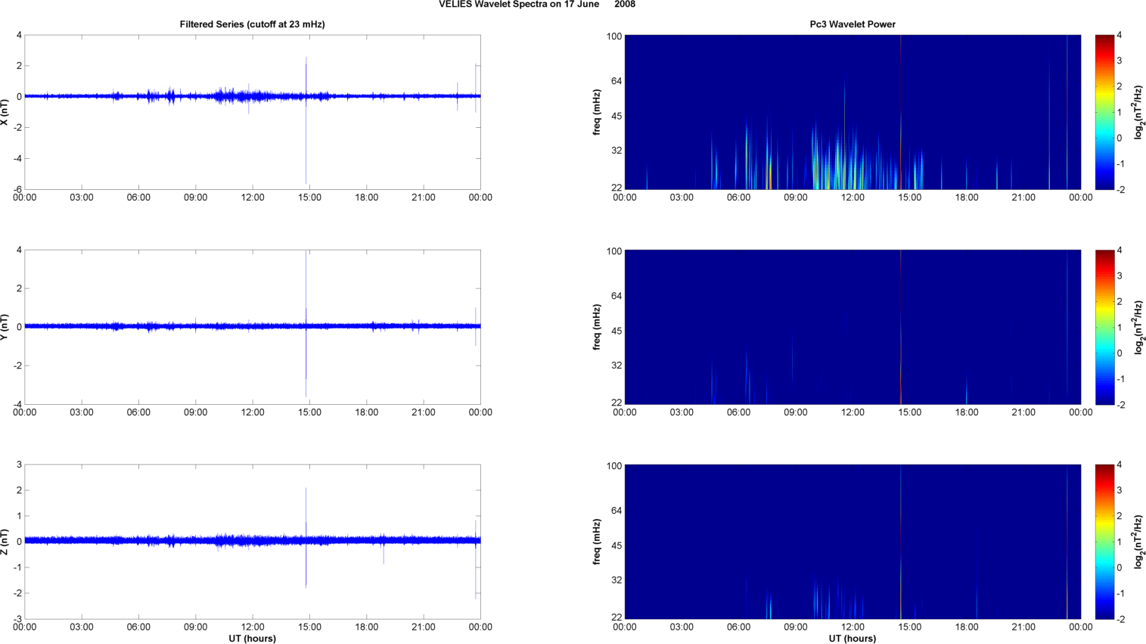Click the X component filtered series plot

[253, 112]
